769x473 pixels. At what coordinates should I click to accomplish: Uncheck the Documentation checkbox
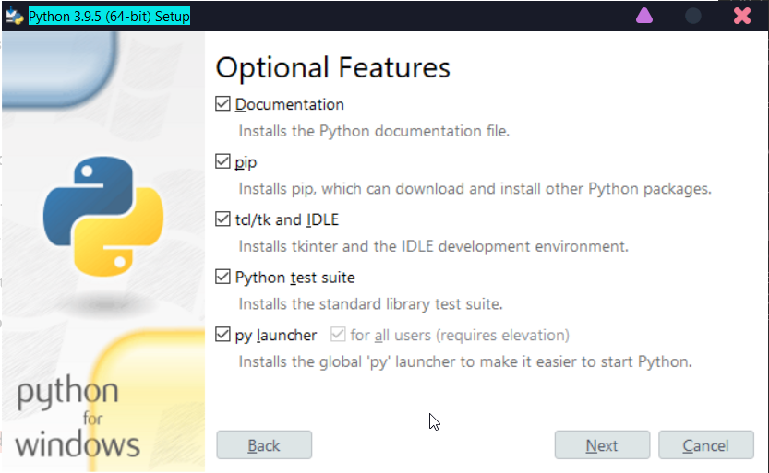pos(222,104)
